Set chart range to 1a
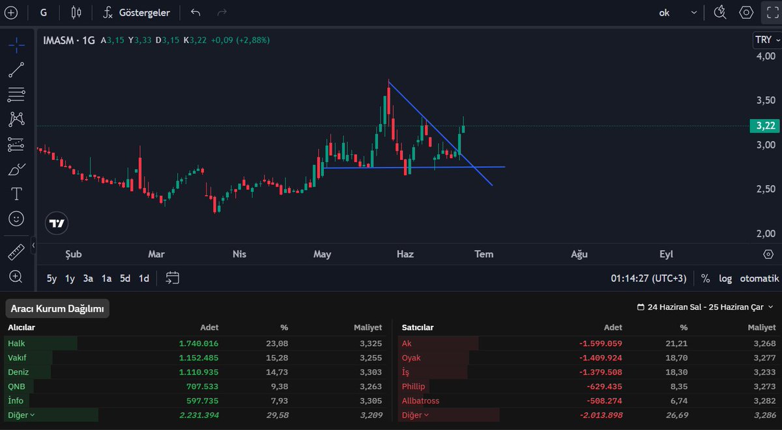 106,278
